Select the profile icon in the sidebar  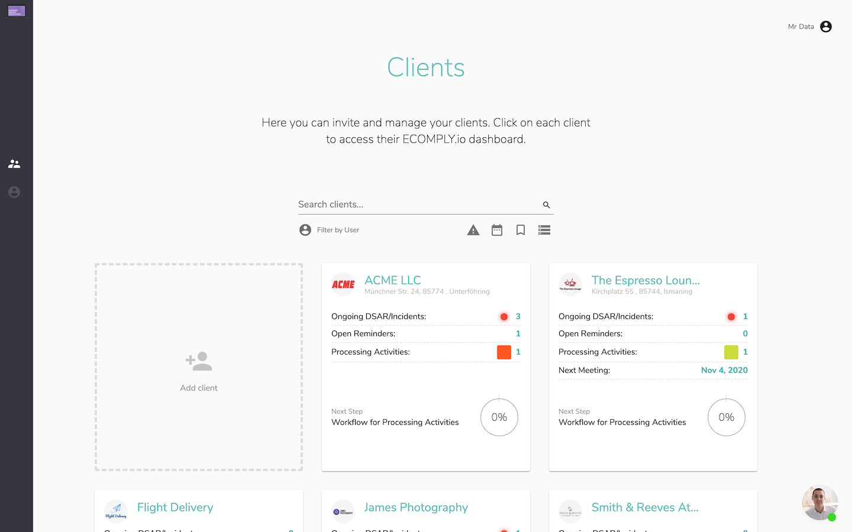click(14, 192)
